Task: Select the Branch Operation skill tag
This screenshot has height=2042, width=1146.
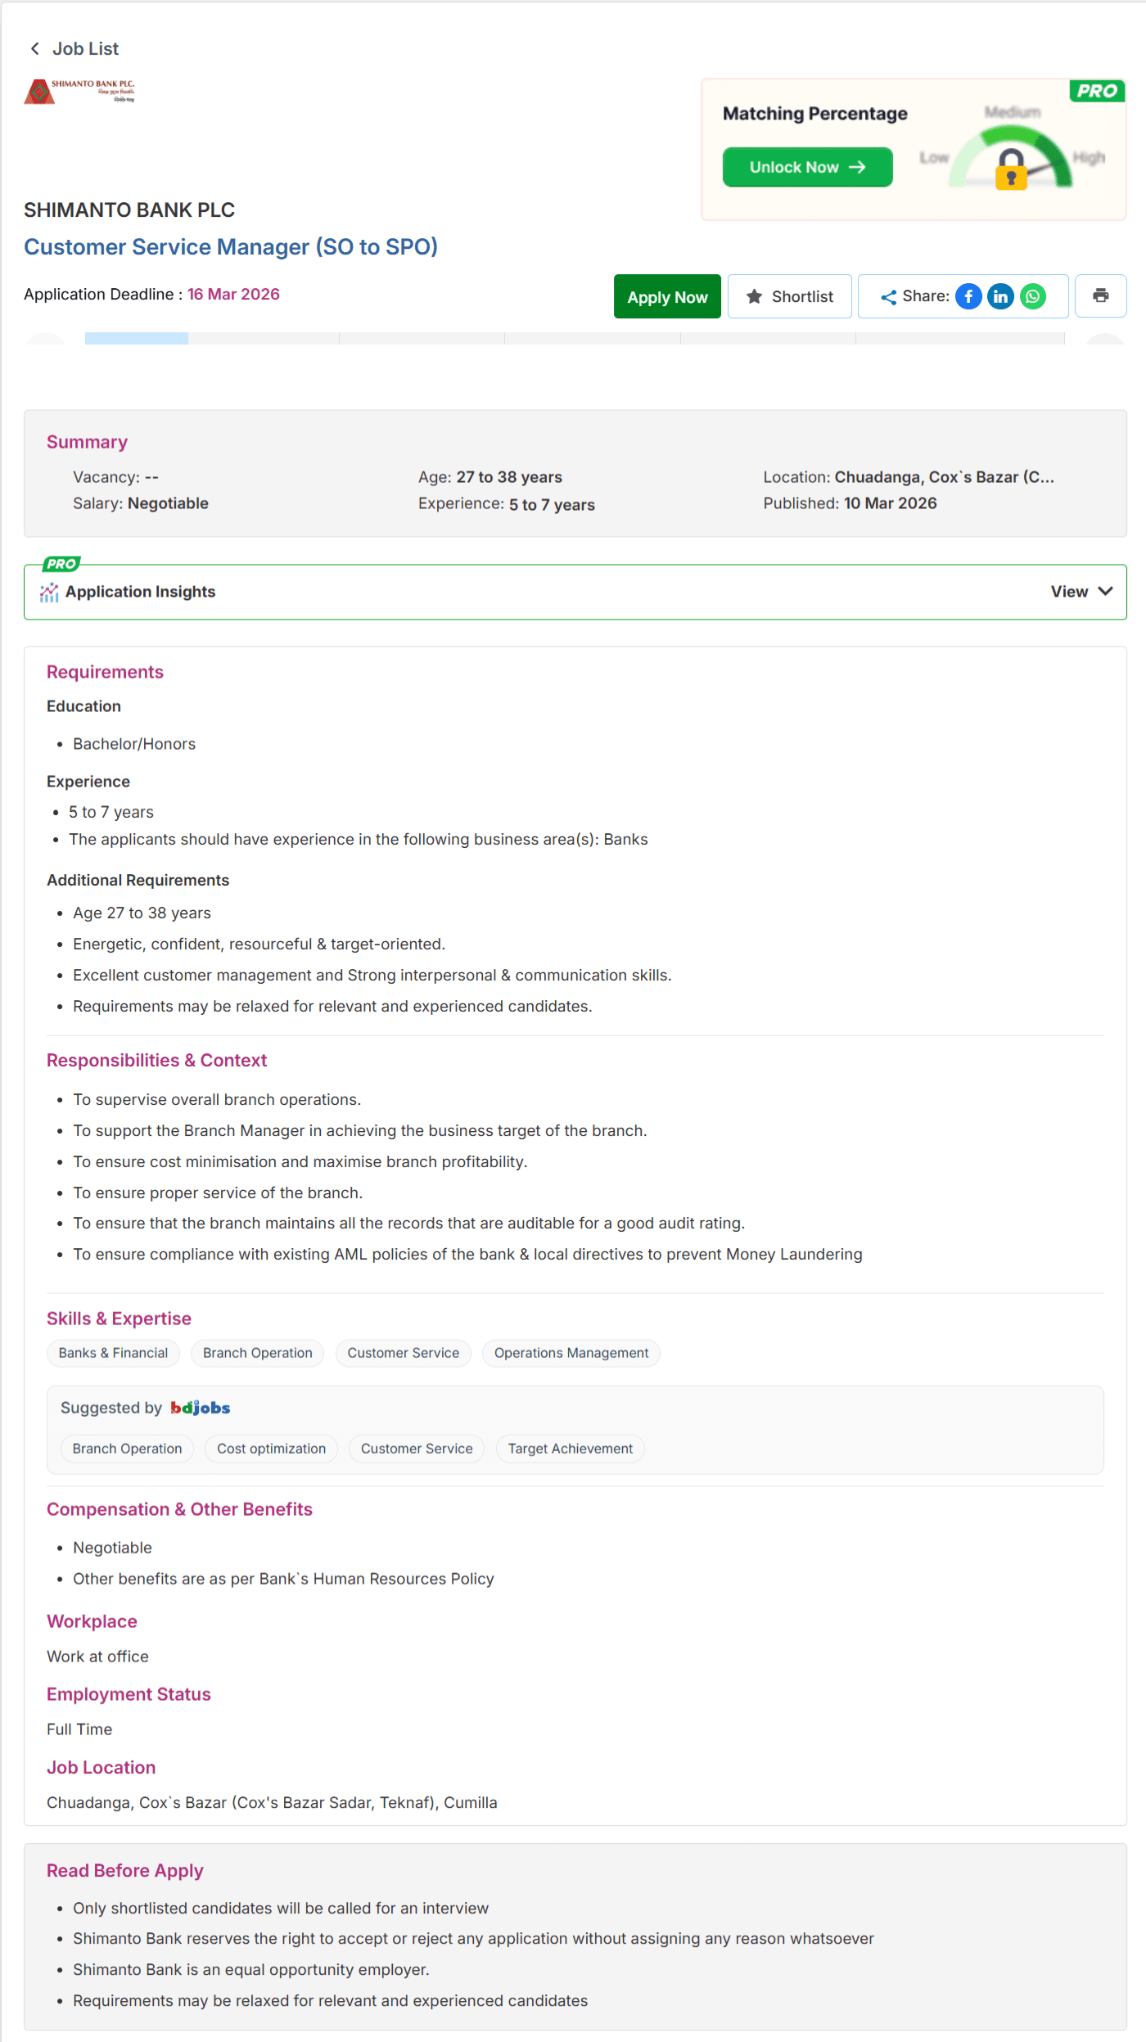Action: click(258, 1353)
